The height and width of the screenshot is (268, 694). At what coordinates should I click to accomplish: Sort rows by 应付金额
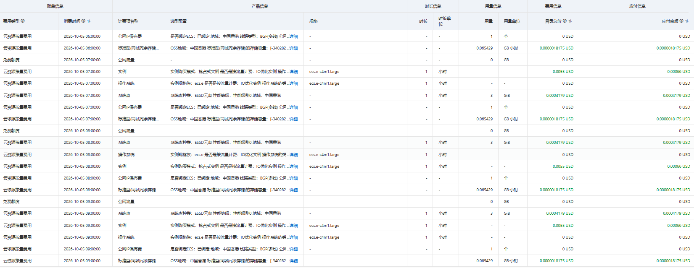[687, 21]
